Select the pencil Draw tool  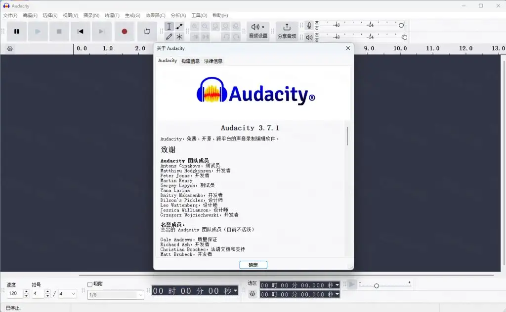coord(169,36)
